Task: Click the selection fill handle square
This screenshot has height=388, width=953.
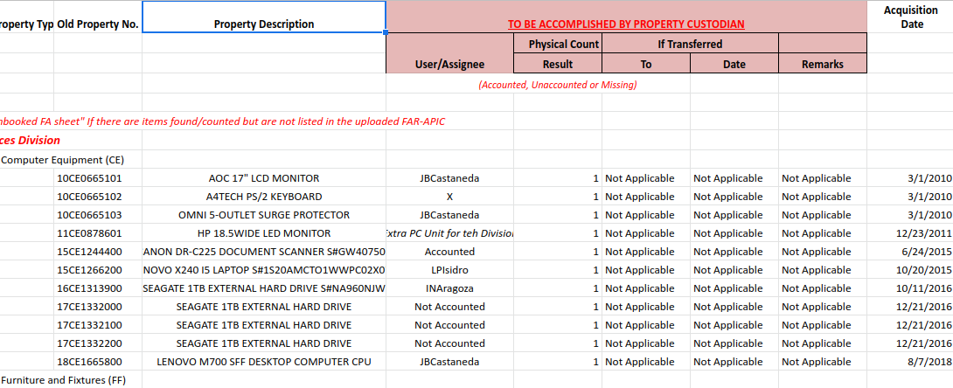Action: (386, 32)
